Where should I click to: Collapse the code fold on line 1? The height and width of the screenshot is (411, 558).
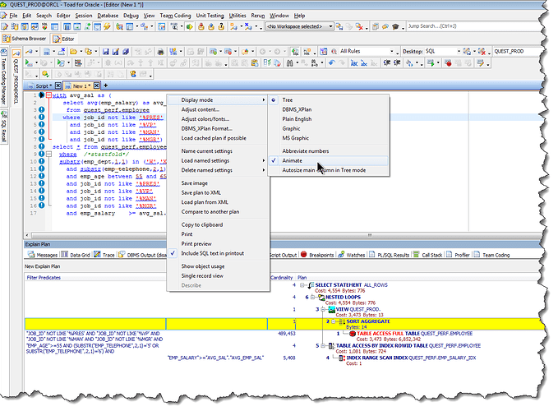48,96
